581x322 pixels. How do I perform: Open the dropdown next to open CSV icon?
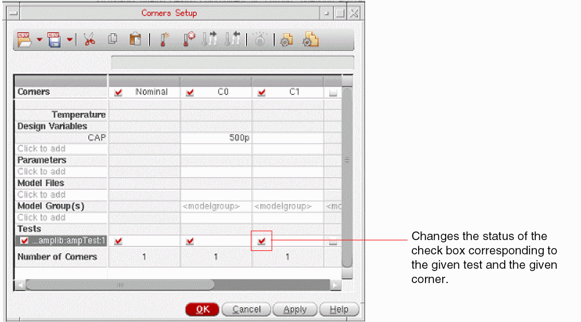tap(39, 40)
